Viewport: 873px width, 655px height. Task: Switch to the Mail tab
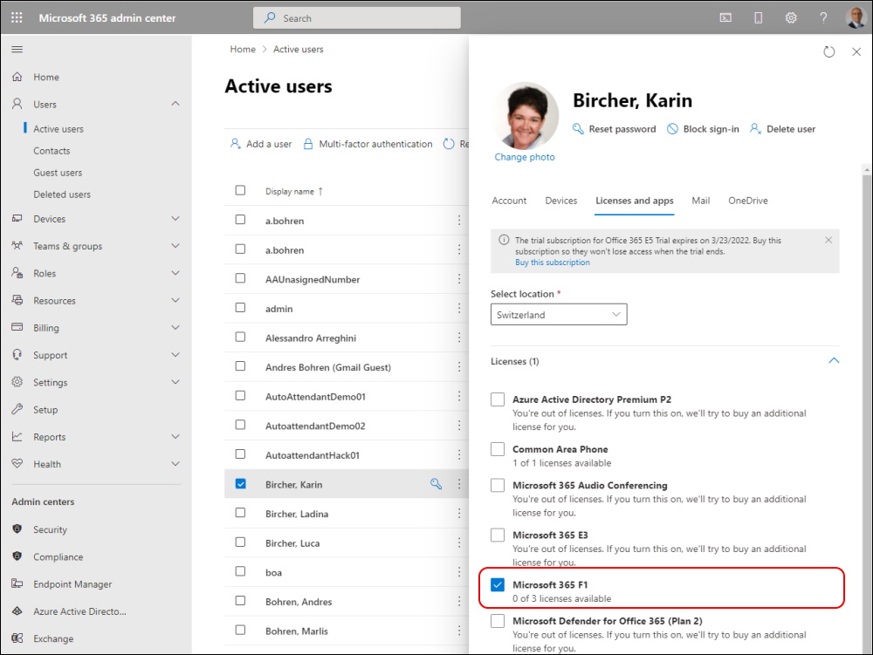point(700,201)
